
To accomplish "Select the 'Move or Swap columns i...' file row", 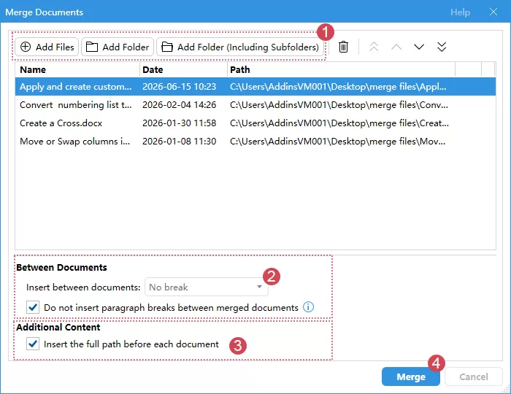I will click(255, 142).
